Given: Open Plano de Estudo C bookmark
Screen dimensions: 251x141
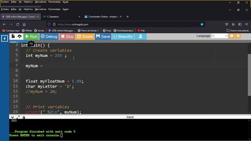Looking at the screenshot, I should tap(88, 31).
